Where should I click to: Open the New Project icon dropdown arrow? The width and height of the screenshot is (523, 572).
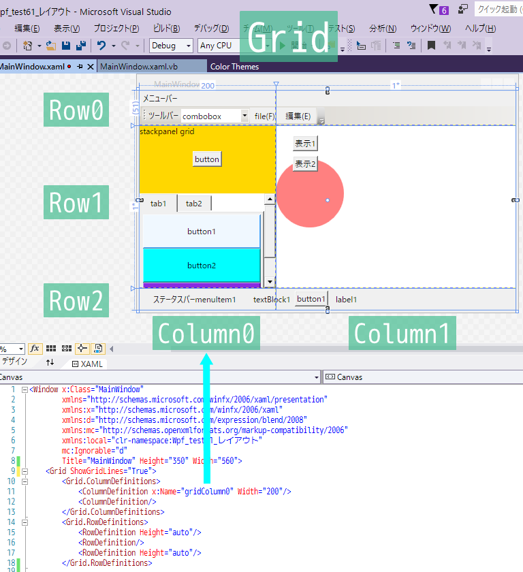(x=39, y=46)
